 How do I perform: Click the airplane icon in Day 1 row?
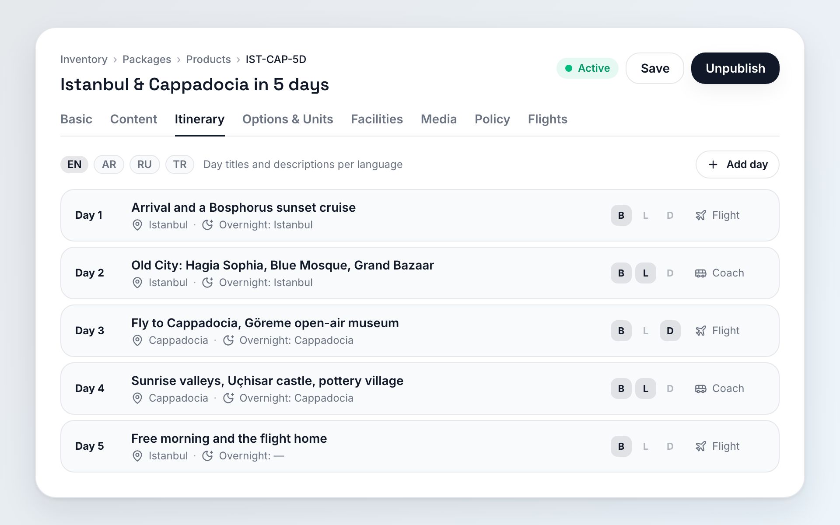pos(701,215)
